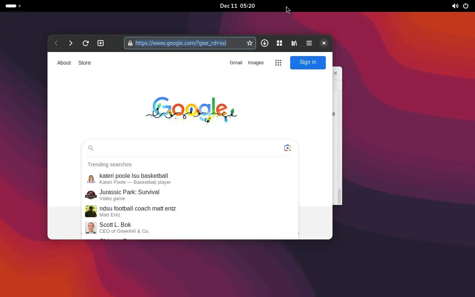
Task: Select 'Jurassic Park: Survival' suggestion
Action: [x=190, y=195]
